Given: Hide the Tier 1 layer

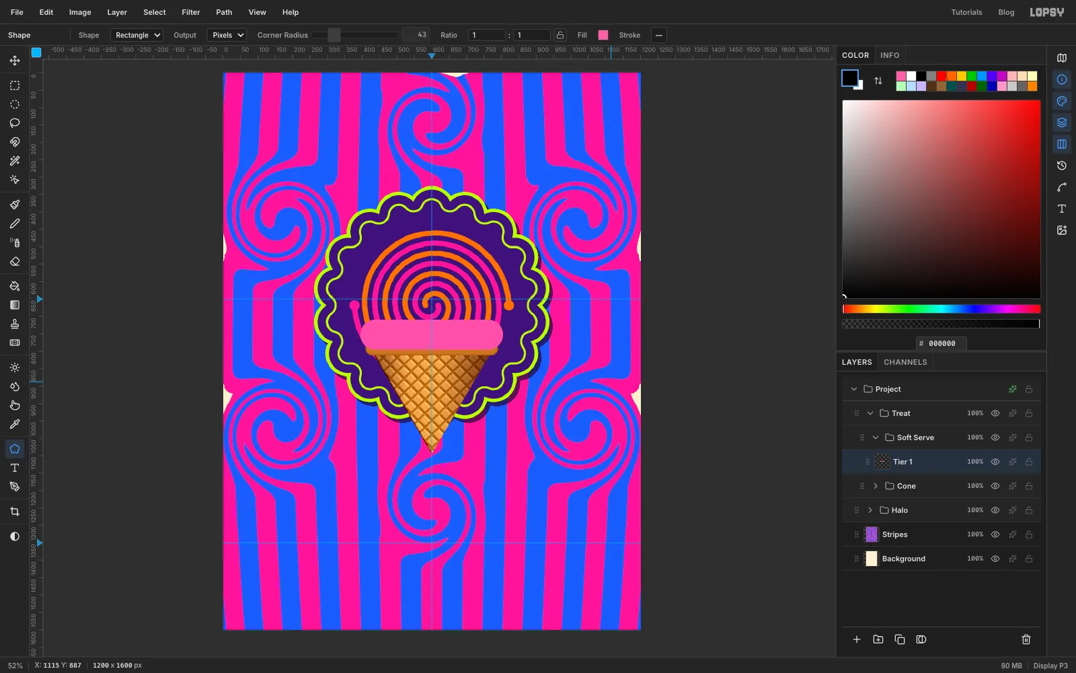Looking at the screenshot, I should click(x=995, y=462).
